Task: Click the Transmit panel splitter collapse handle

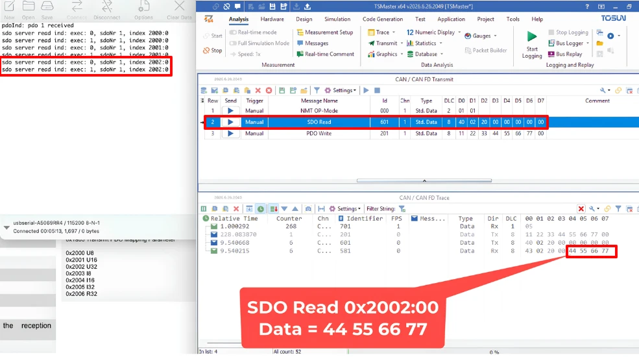Action: [x=424, y=180]
